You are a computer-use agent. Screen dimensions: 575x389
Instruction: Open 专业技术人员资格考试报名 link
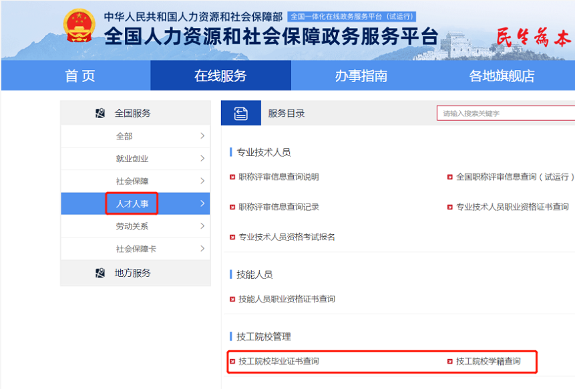click(x=286, y=238)
